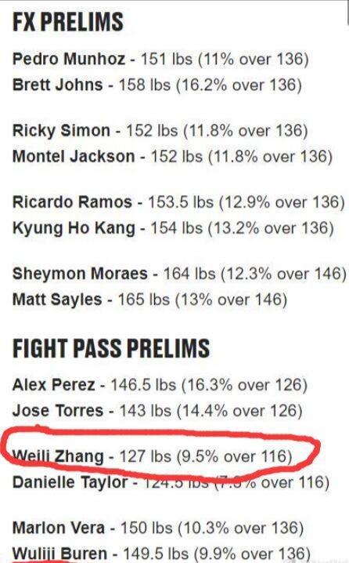Select Ricky Simon weight entry
The width and height of the screenshot is (349, 563).
(x=160, y=131)
